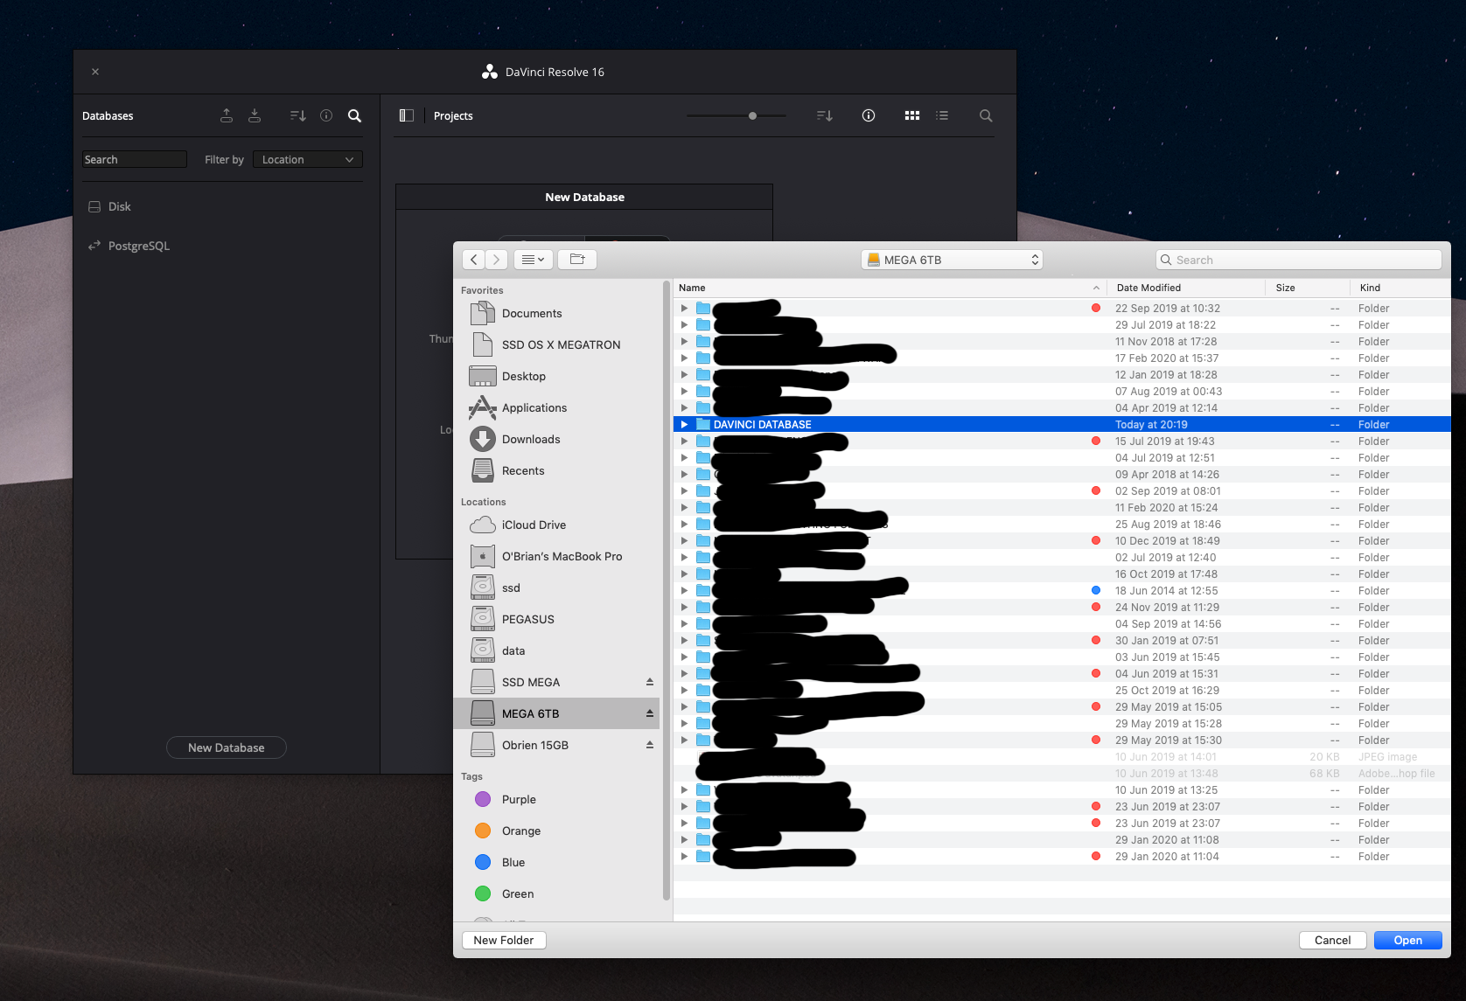Toggle name sort direction arrow
Screen dimensions: 1466x1001
1096,288
